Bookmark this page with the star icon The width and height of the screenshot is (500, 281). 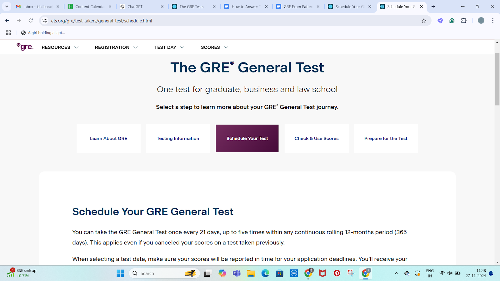click(424, 21)
